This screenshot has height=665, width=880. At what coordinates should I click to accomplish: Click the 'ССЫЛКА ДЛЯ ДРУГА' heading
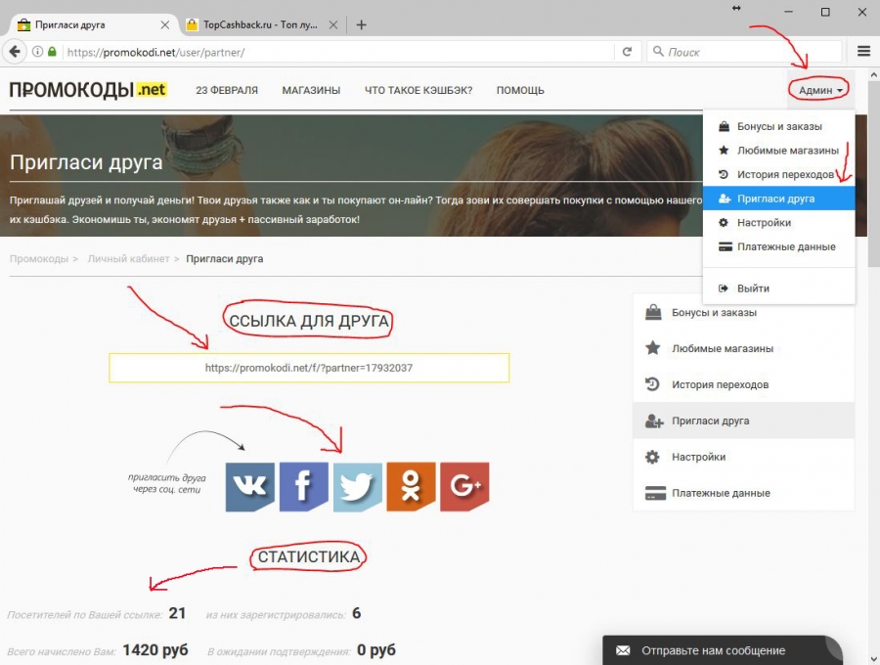(309, 321)
